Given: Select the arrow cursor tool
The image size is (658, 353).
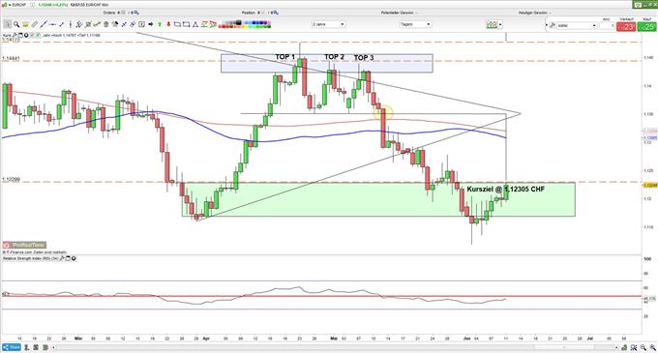Looking at the screenshot, I should pyautogui.click(x=7, y=24).
